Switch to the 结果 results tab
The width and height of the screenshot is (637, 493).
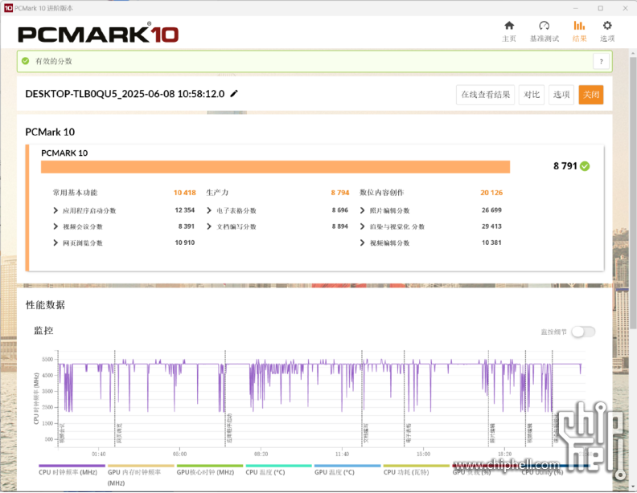pyautogui.click(x=579, y=31)
